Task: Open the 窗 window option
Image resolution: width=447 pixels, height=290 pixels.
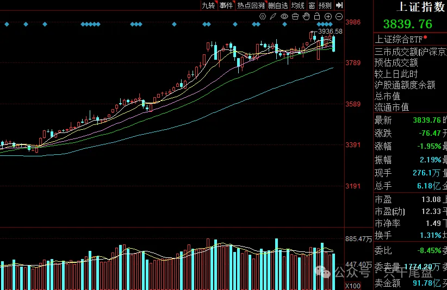Action: tap(312, 5)
